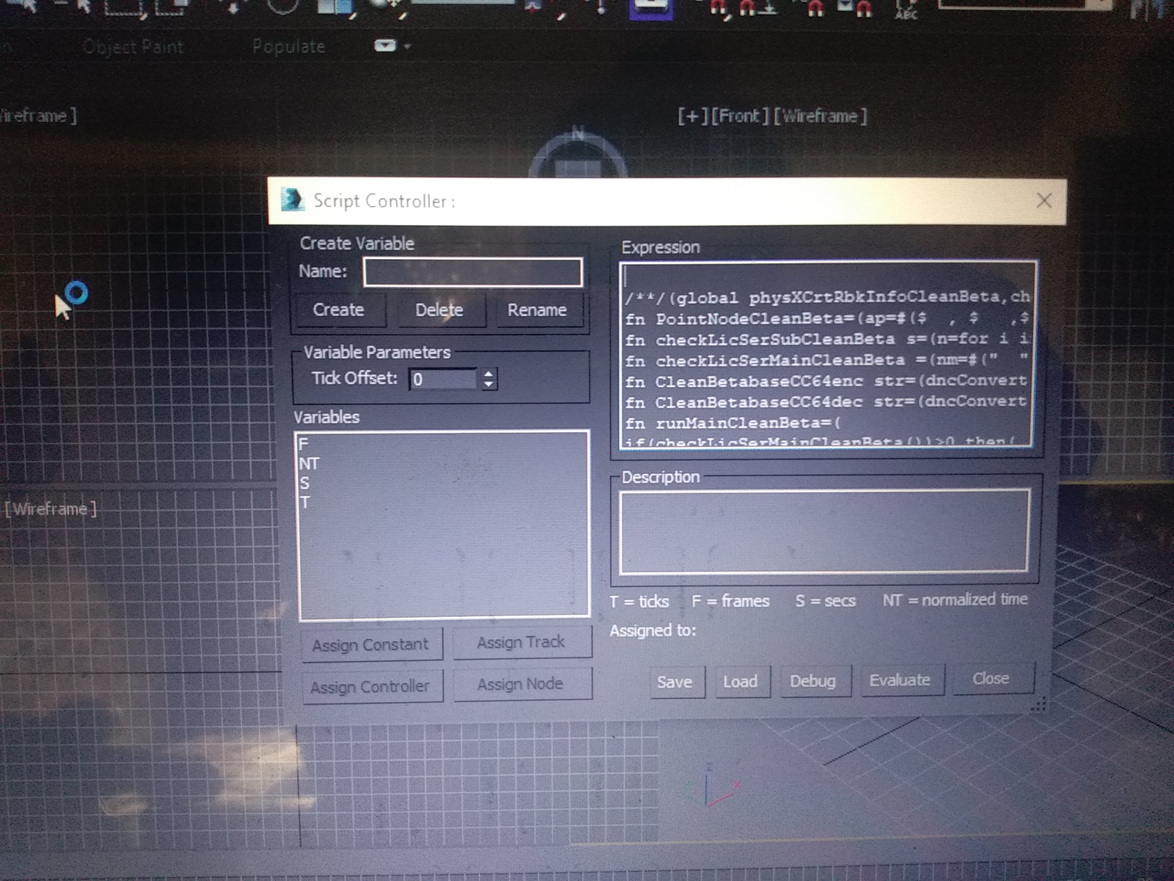Image resolution: width=1174 pixels, height=881 pixels.
Task: Increase the Tick Offset spinner up arrow
Action: tap(488, 374)
